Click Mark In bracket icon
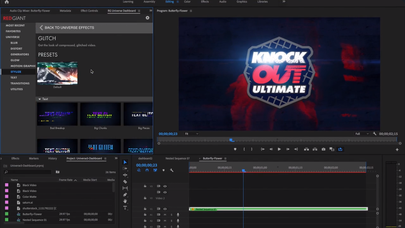Screen dimensions: 405x228 coord(244,149)
